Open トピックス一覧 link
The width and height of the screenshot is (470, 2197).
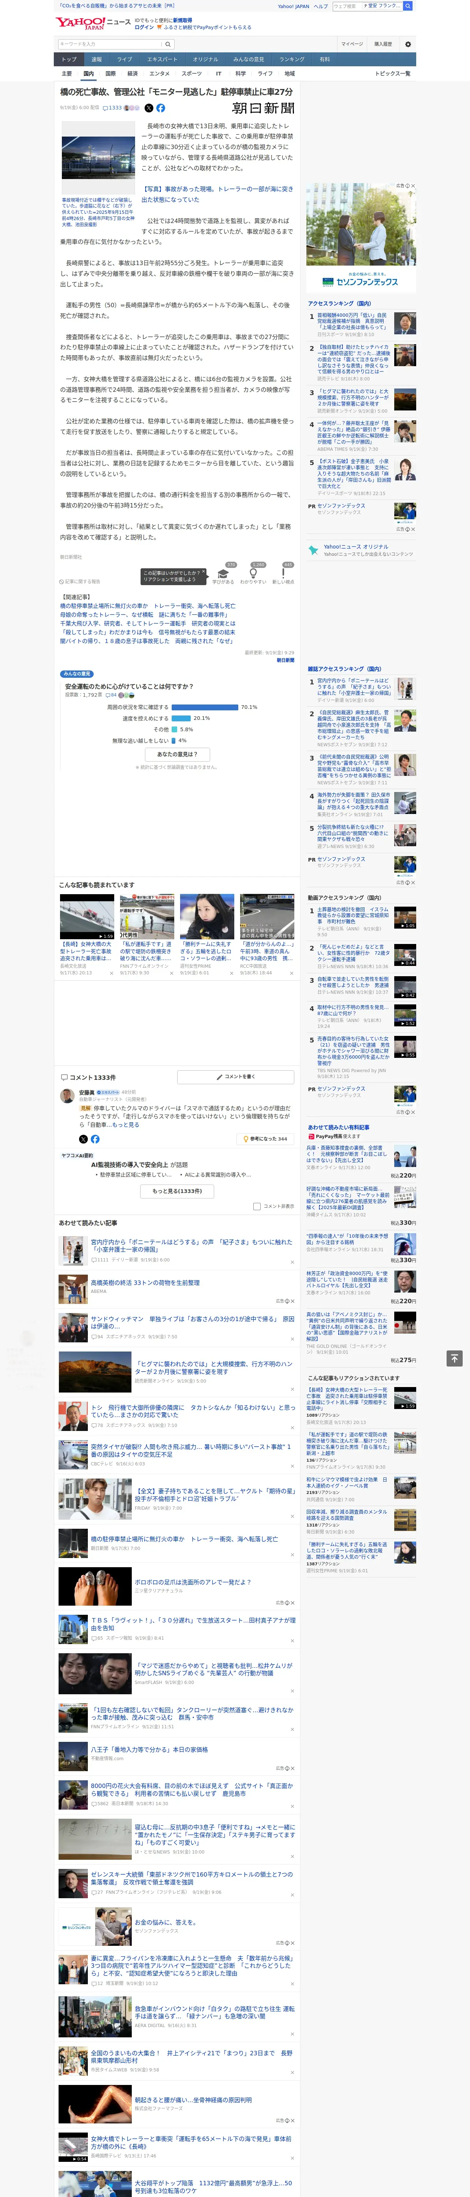coord(392,73)
